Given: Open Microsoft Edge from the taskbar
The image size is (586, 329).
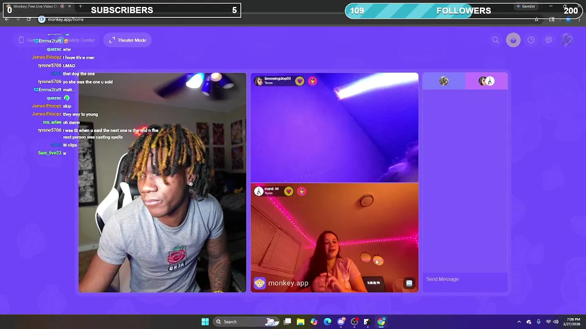Looking at the screenshot, I should pyautogui.click(x=327, y=322).
